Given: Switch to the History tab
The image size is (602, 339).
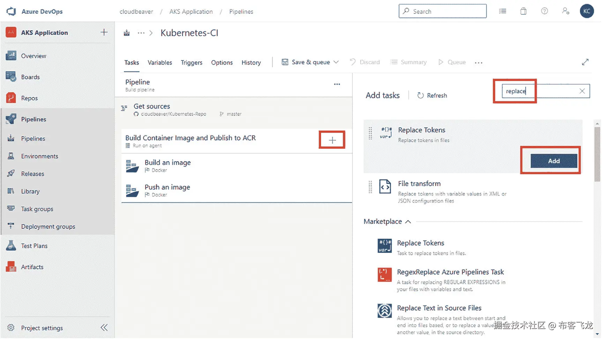Looking at the screenshot, I should click(251, 62).
